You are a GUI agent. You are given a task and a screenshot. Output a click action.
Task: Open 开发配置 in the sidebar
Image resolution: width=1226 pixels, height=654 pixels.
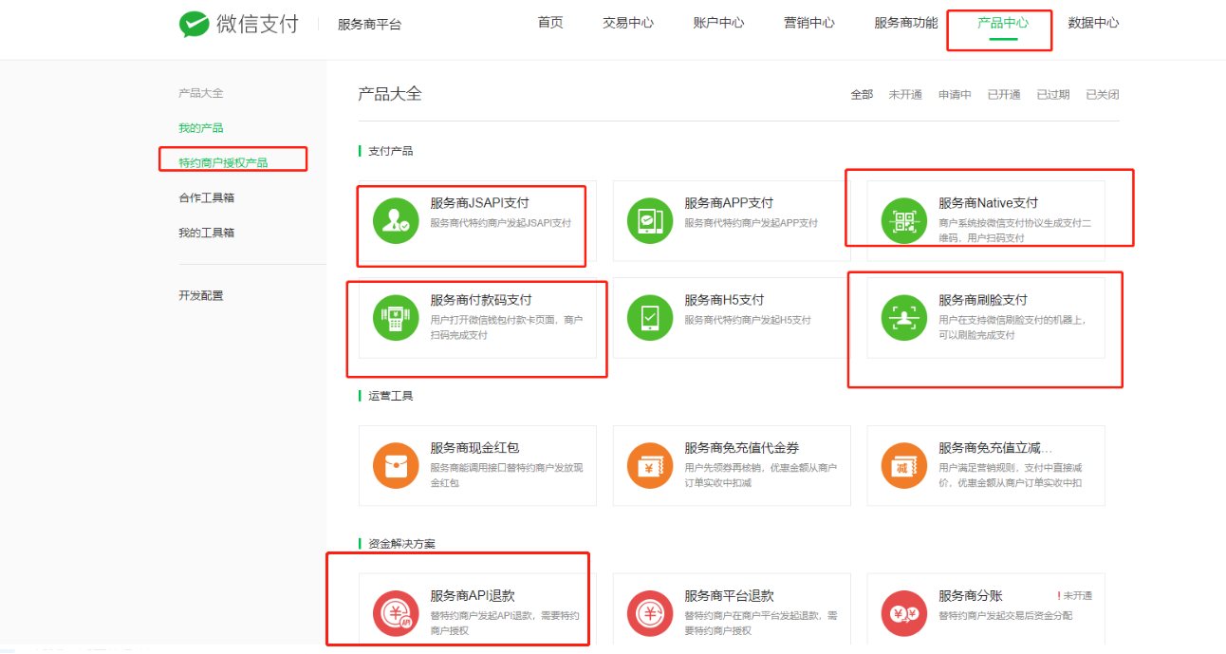click(201, 296)
